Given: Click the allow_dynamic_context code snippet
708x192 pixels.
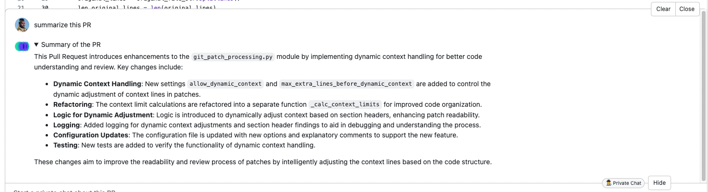Looking at the screenshot, I should point(224,84).
